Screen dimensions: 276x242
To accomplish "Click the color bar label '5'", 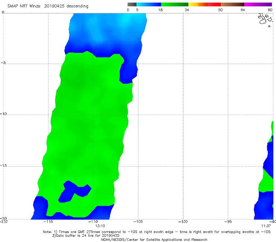I will (137, 10).
